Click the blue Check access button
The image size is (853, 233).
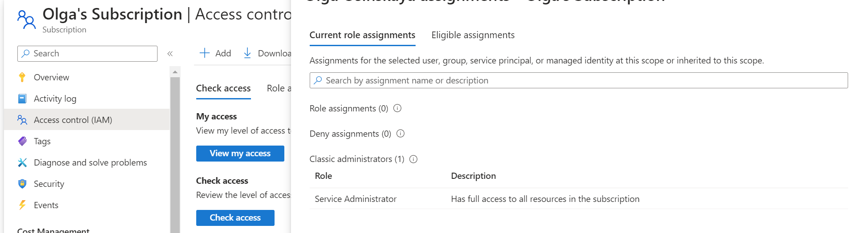pyautogui.click(x=235, y=218)
